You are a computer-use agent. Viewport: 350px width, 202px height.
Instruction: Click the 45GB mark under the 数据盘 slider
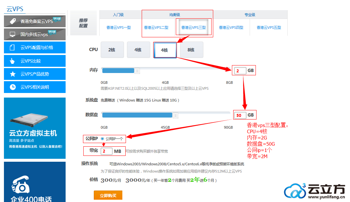165,127
